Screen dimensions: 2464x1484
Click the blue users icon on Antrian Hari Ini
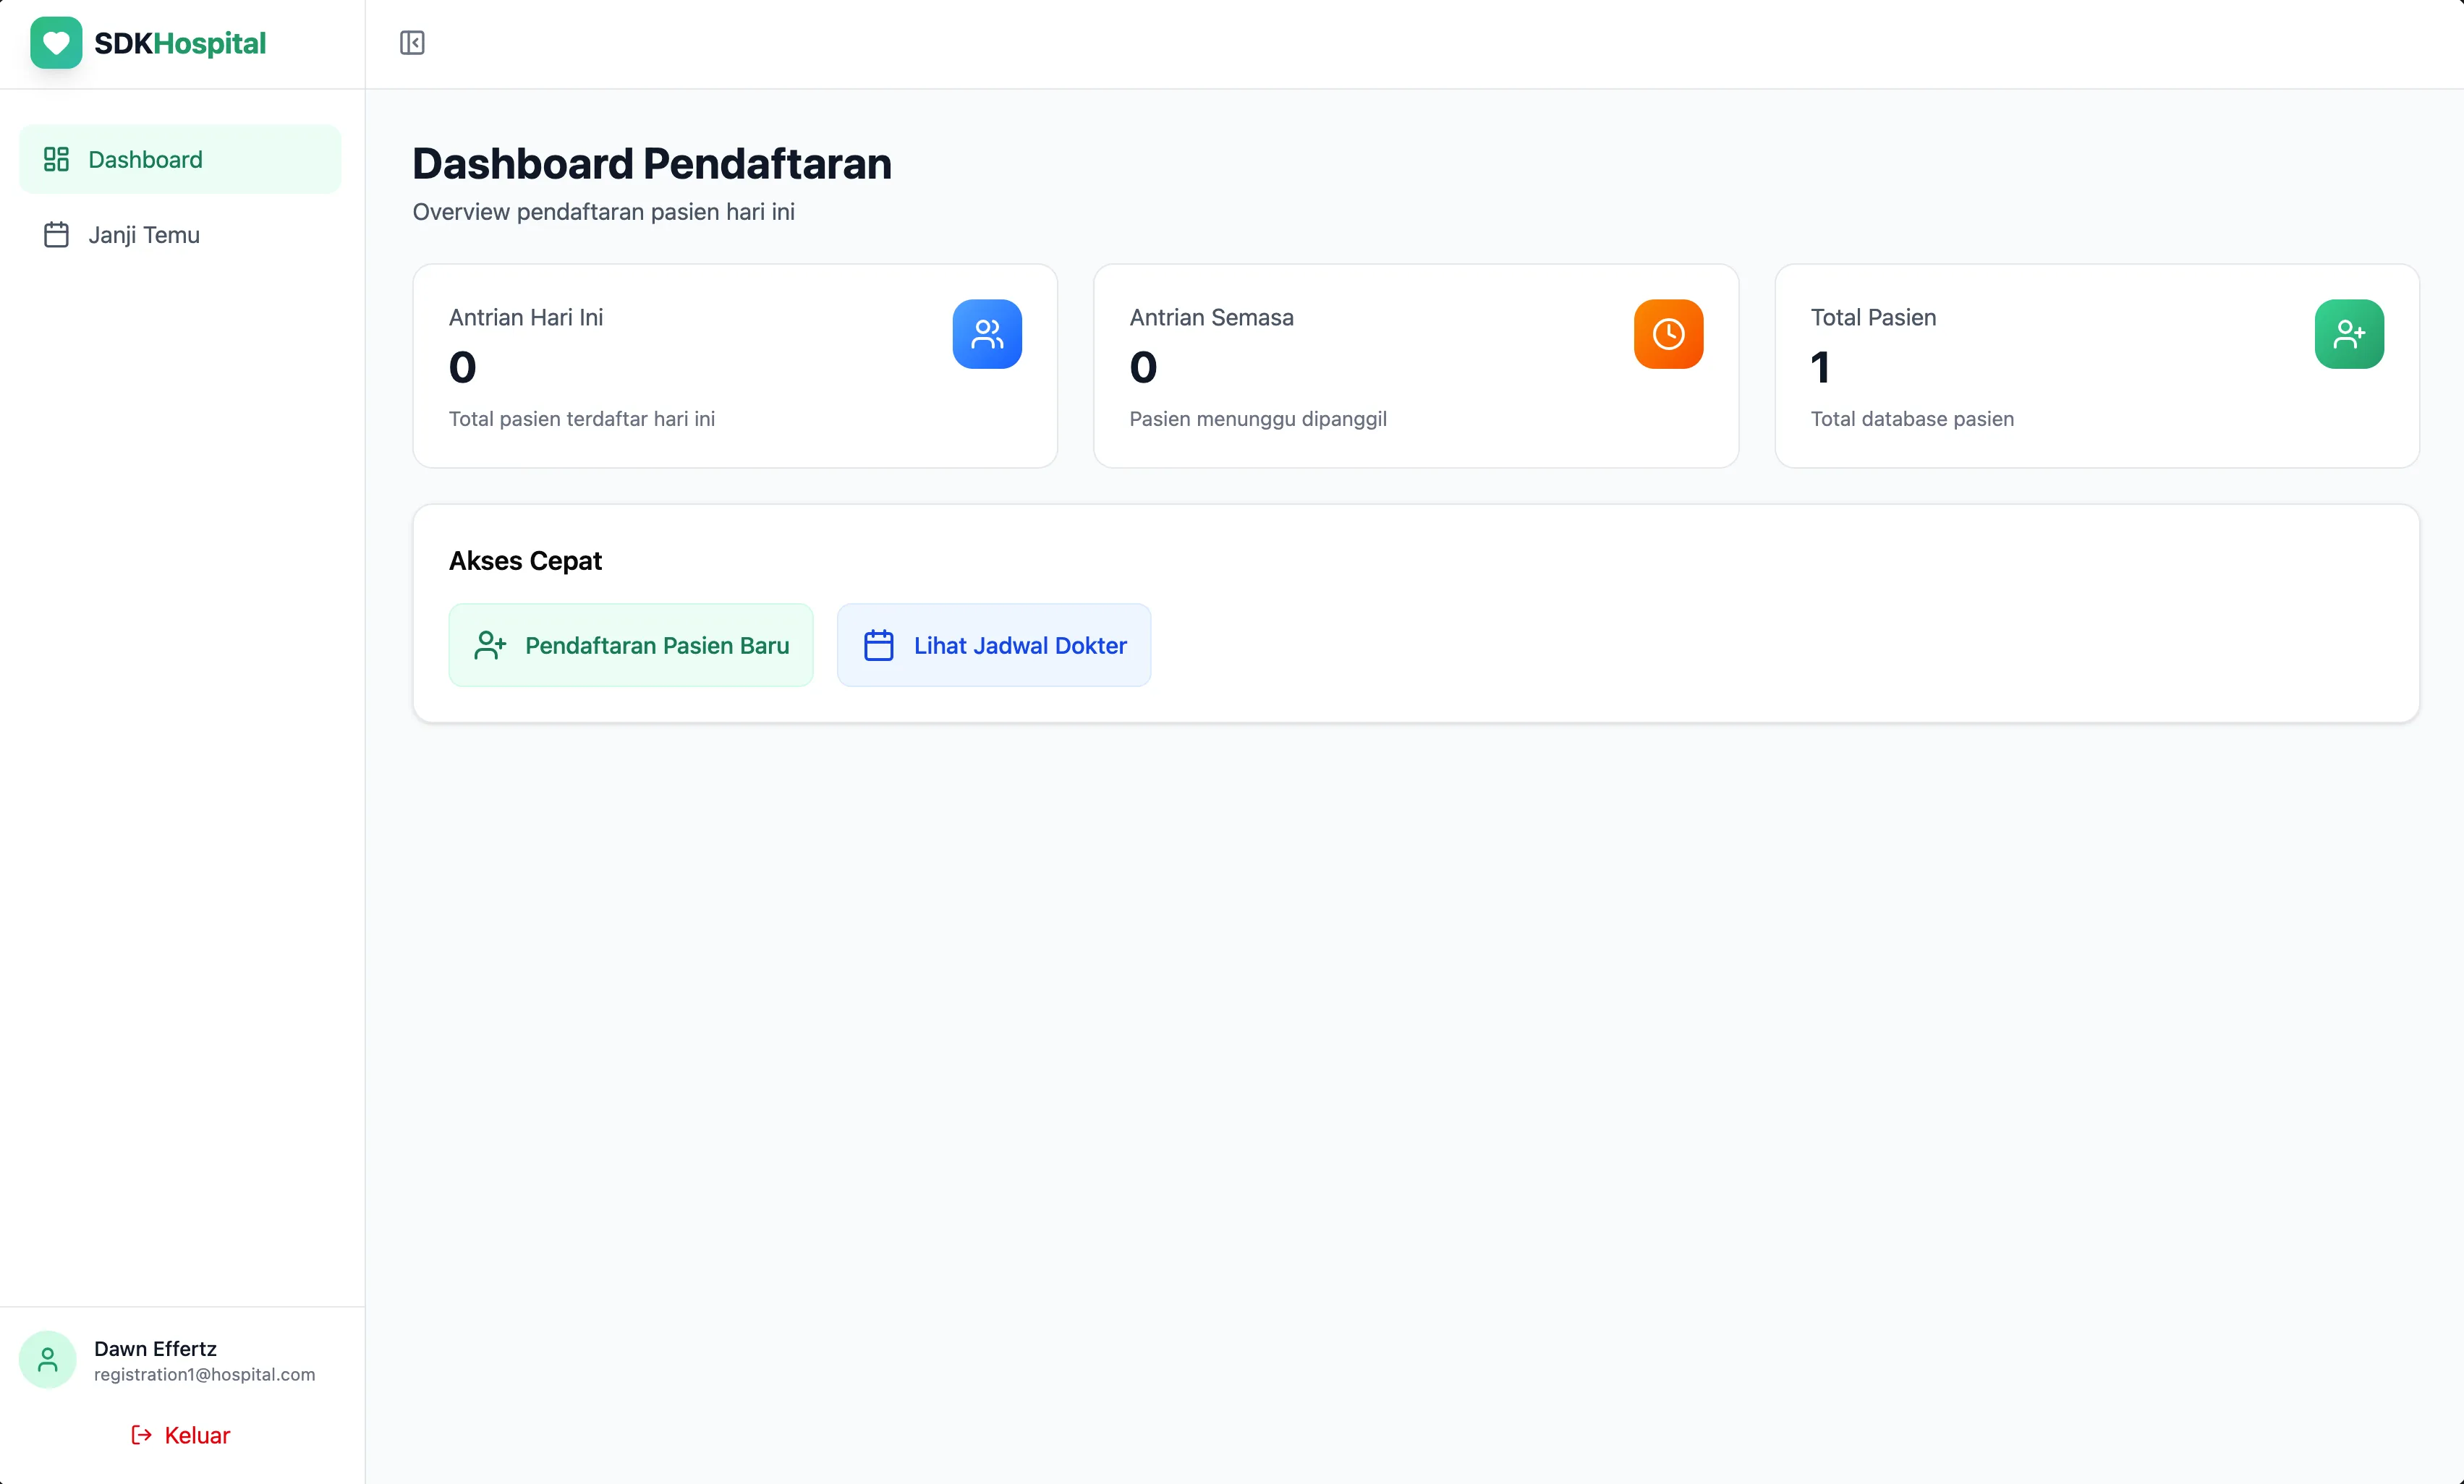click(x=987, y=334)
